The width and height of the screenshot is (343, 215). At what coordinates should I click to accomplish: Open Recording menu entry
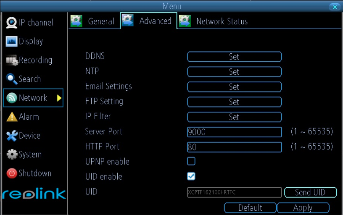tap(33, 60)
